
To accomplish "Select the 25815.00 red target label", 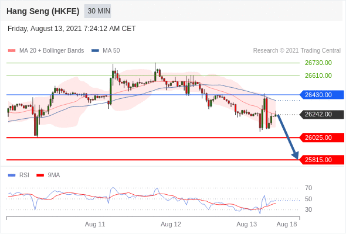I will tap(322, 160).
